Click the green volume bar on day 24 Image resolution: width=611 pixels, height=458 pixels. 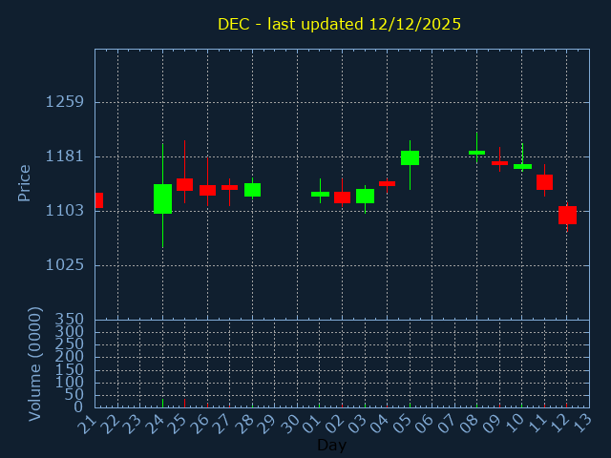click(163, 403)
